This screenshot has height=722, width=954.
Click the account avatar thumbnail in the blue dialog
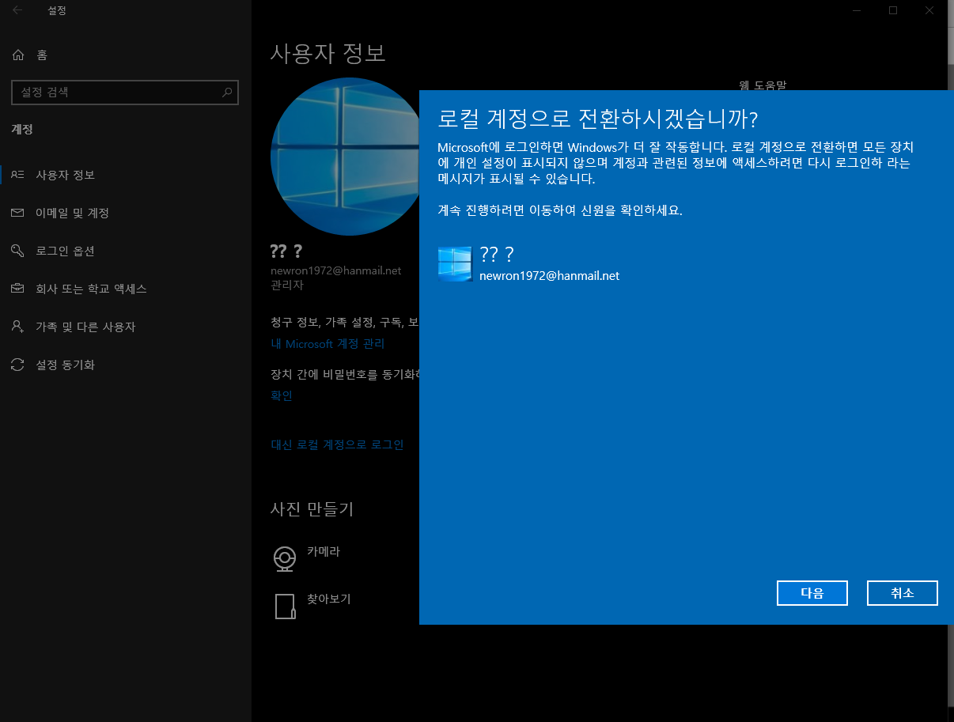point(455,264)
